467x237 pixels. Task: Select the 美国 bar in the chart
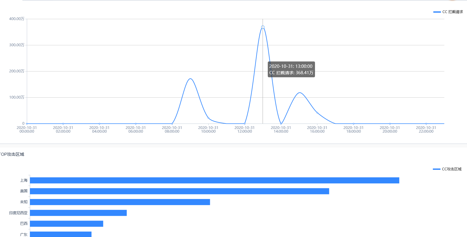[x=179, y=191]
